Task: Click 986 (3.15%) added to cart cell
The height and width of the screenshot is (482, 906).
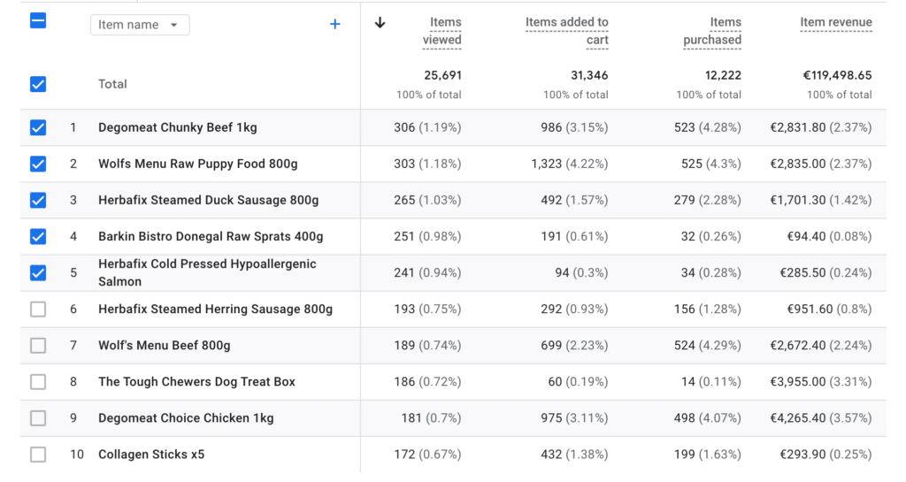Action: [574, 127]
